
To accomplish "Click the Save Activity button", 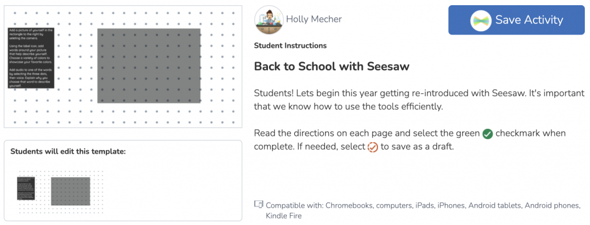I will coord(516,20).
